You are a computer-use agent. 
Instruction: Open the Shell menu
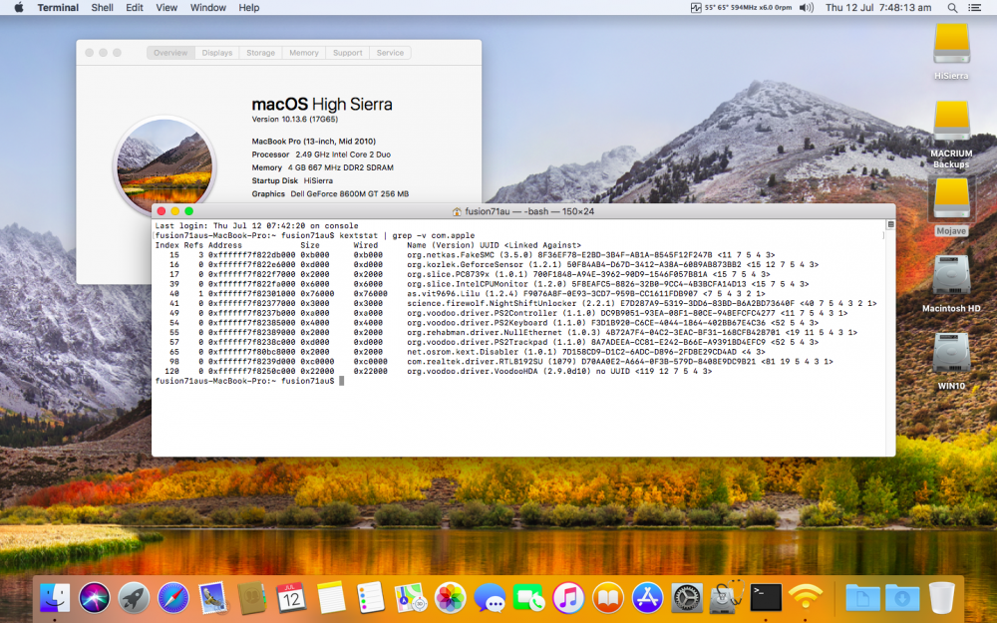pos(102,8)
